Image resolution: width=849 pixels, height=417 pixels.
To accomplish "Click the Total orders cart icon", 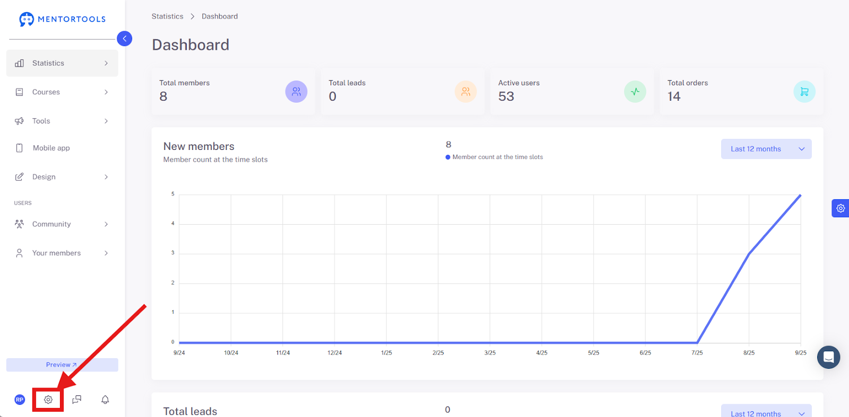I will [x=804, y=92].
